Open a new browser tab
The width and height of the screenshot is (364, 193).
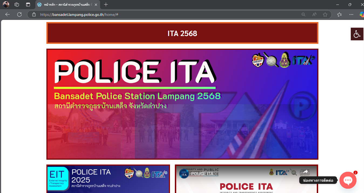pos(106,5)
